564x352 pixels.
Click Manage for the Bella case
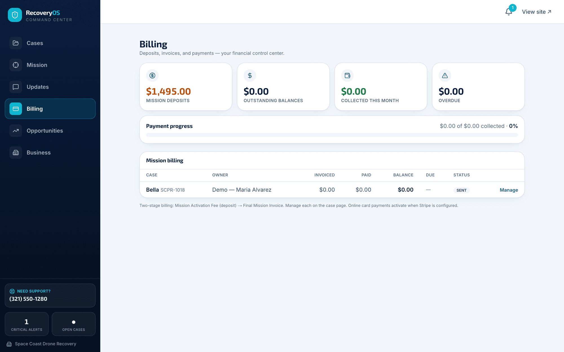coord(509,190)
